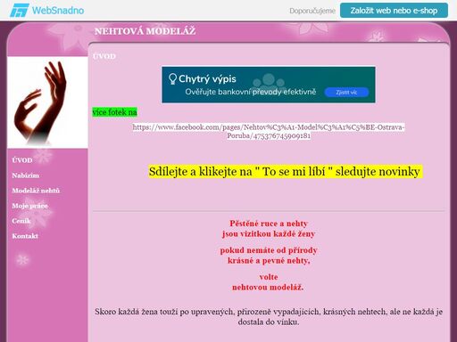Select the ÚVOD menu item
This screenshot has height=342, width=457.
pos(22,160)
